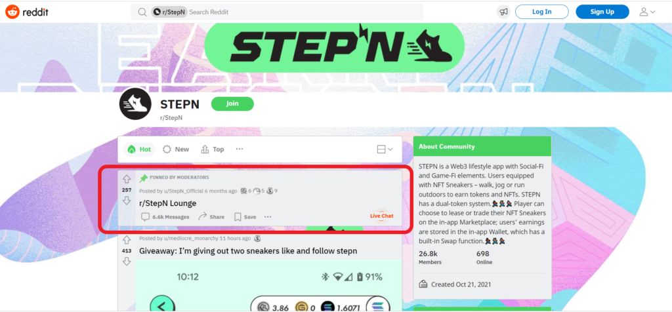Open 6.6k Messages on Lounge post
Image resolution: width=672 pixels, height=312 pixels.
[x=165, y=217]
